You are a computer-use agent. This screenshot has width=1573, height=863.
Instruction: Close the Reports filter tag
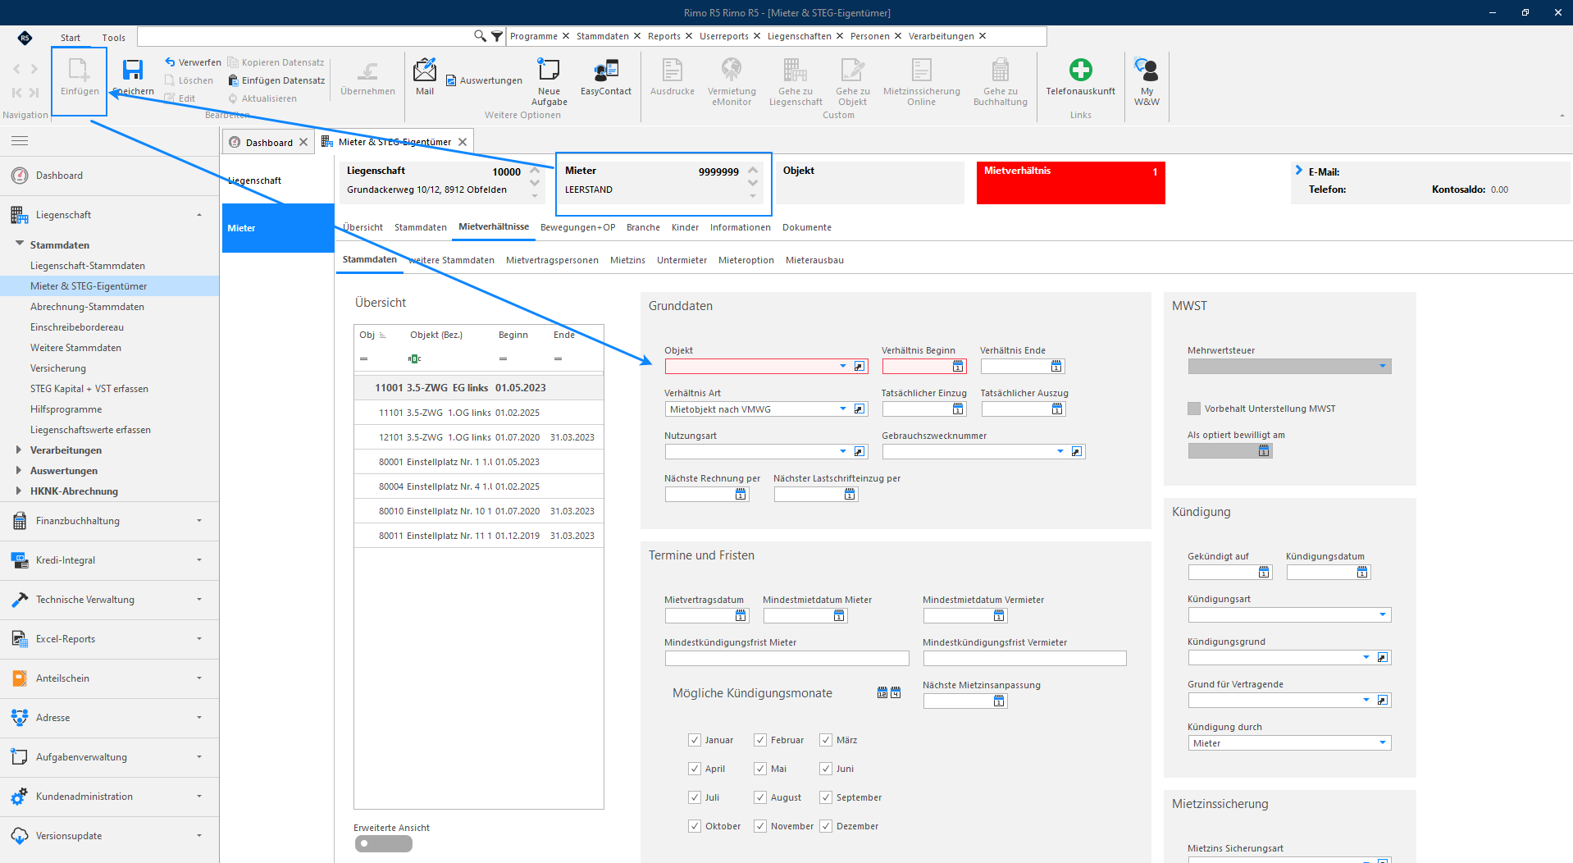[689, 36]
